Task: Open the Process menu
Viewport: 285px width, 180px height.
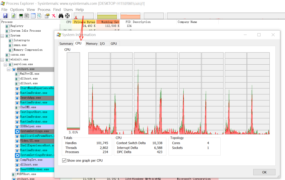Action: pyautogui.click(x=44, y=9)
